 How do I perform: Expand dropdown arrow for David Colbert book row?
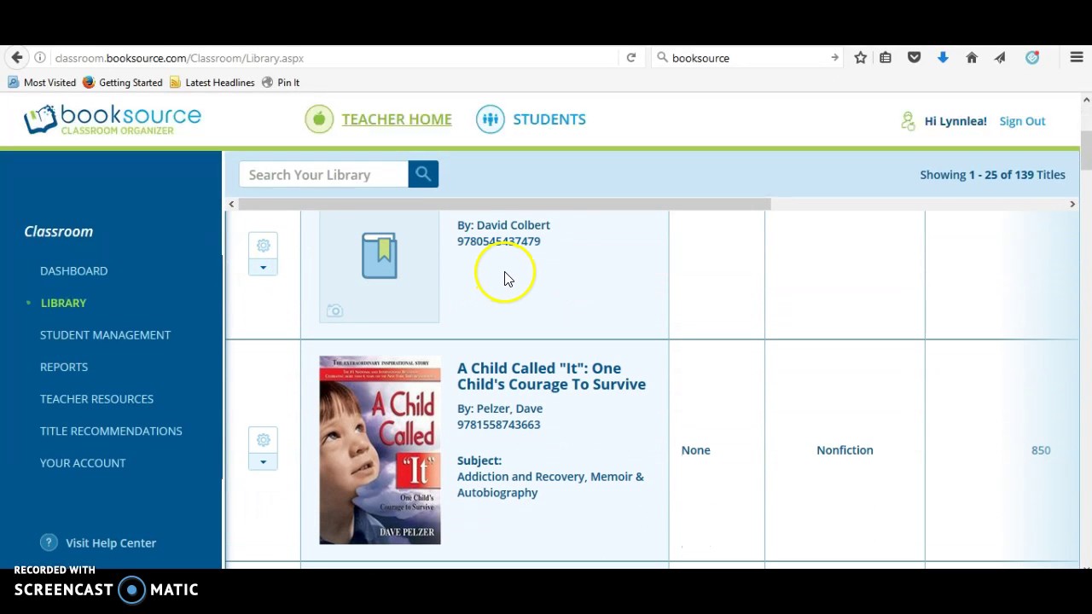click(263, 267)
